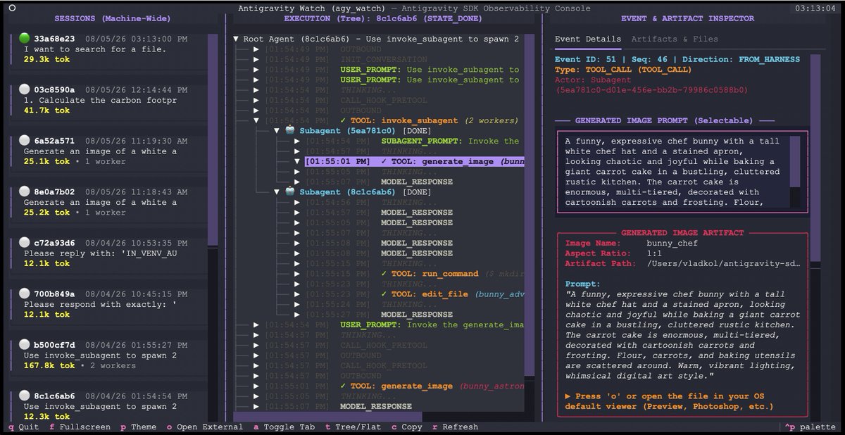This screenshot has height=435, width=845.
Task: Click the checkmark on generate_image bunny_astron row
Action: (x=343, y=386)
